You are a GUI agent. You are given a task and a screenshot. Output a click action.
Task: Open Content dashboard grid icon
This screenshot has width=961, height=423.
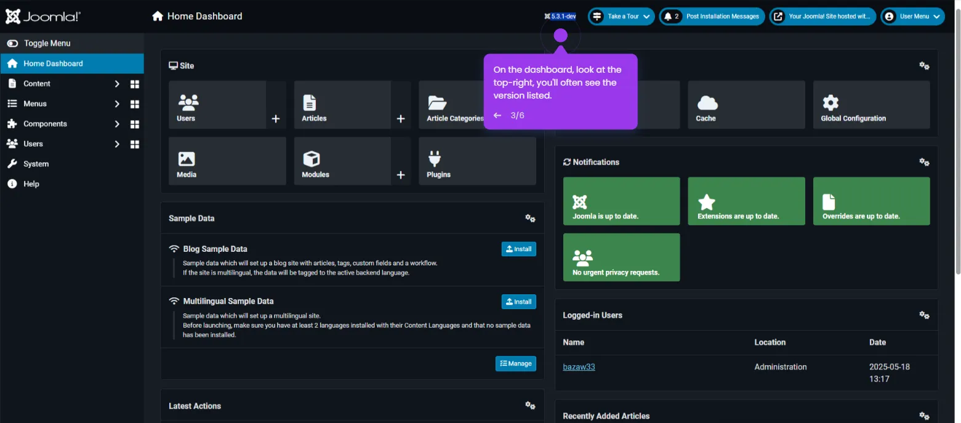135,84
